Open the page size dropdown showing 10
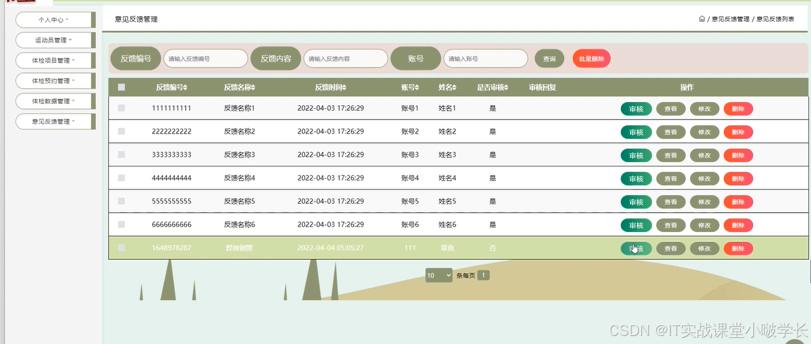811x344 pixels. click(x=439, y=275)
